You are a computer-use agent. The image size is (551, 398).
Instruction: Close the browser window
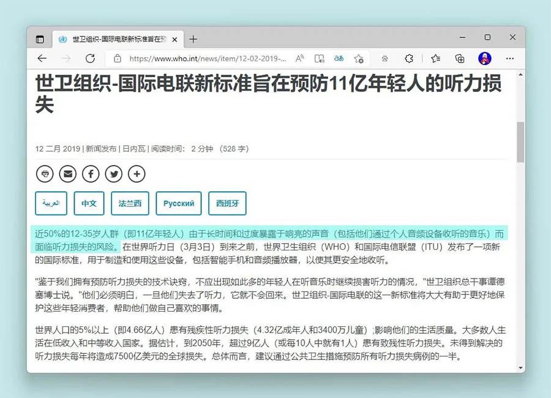click(512, 37)
